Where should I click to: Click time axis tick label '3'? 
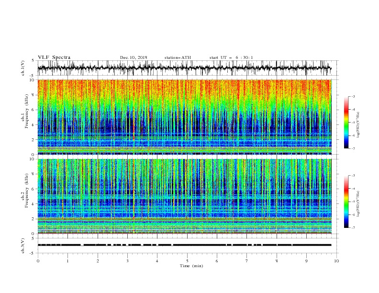(x=128, y=261)
